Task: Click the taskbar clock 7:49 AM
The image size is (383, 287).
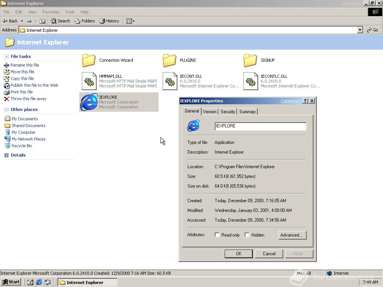Action: [x=370, y=282]
